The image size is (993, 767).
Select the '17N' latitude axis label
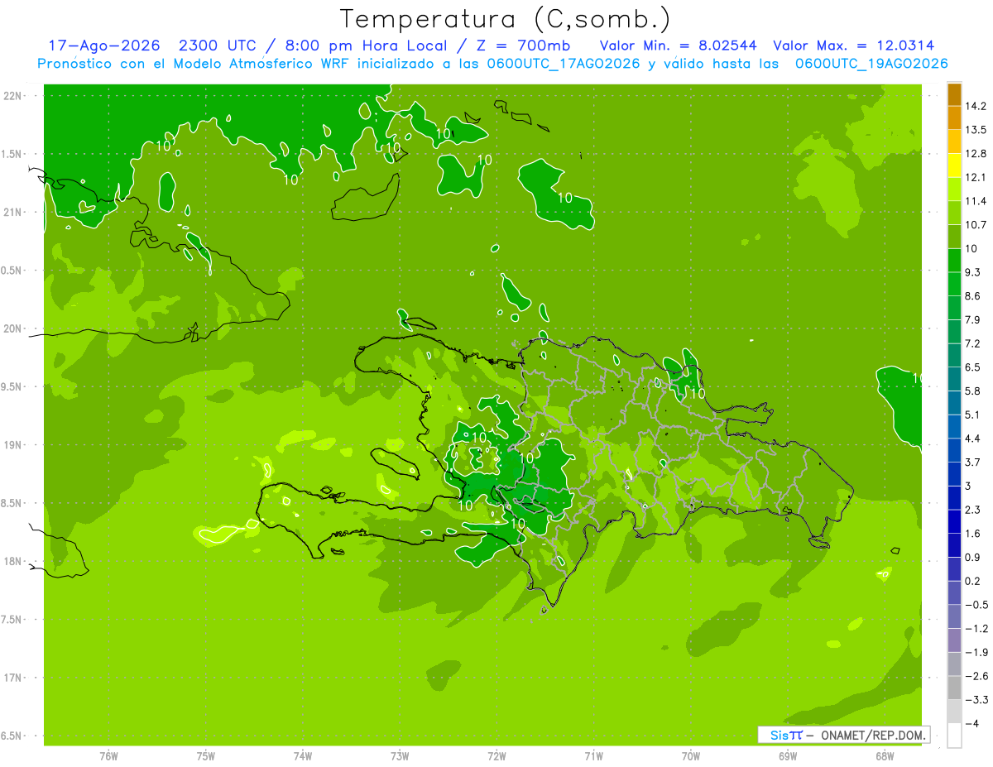[x=12, y=678]
